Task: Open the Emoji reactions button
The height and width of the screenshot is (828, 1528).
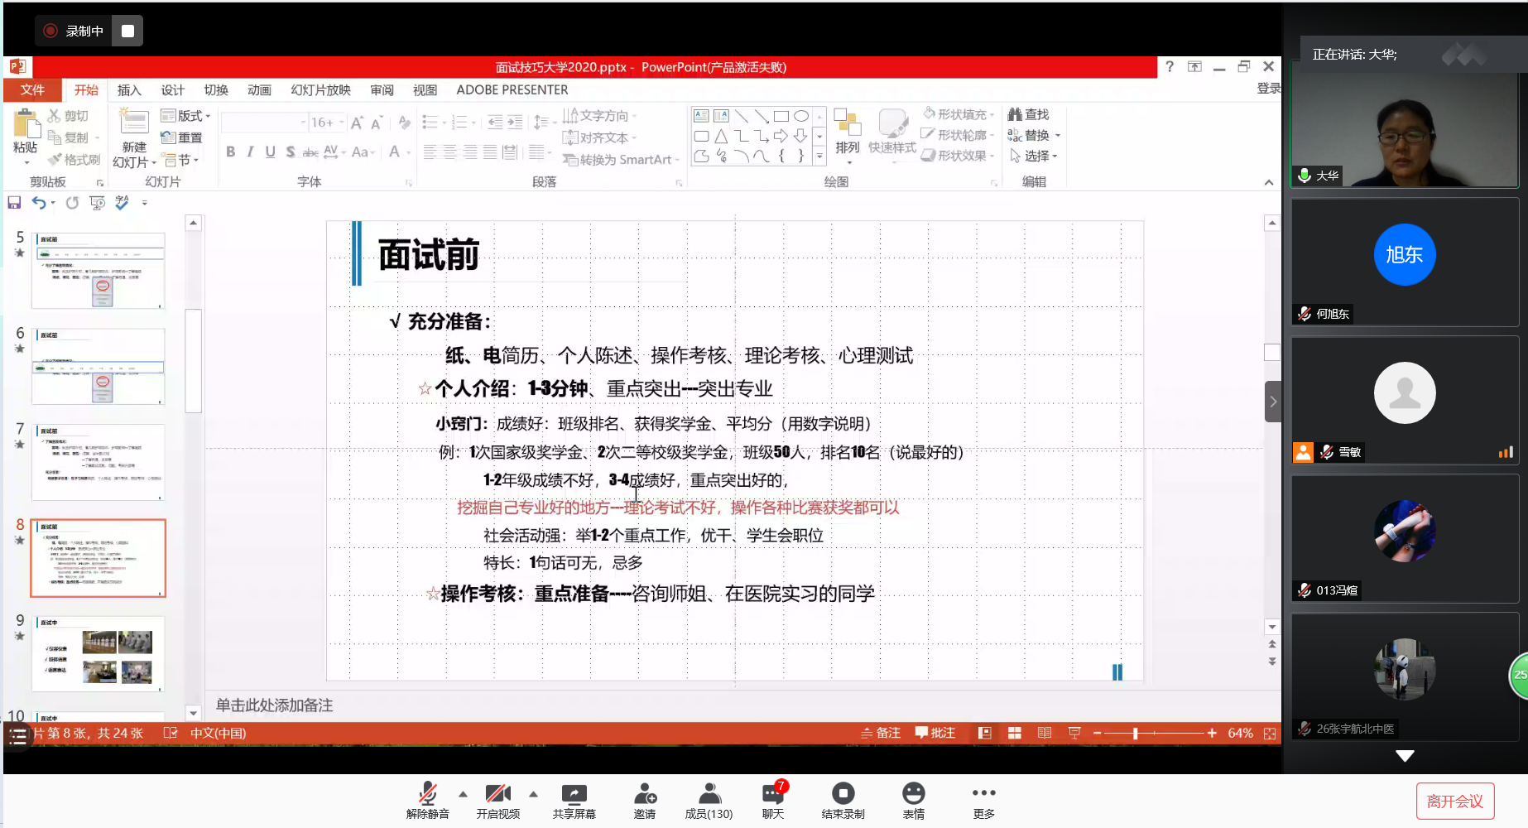Action: [913, 795]
